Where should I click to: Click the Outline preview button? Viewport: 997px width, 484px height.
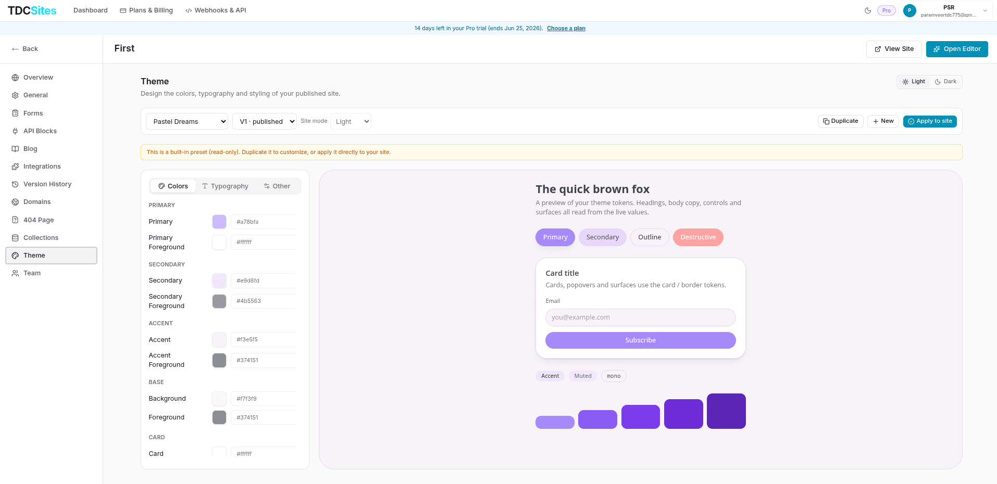pos(650,237)
